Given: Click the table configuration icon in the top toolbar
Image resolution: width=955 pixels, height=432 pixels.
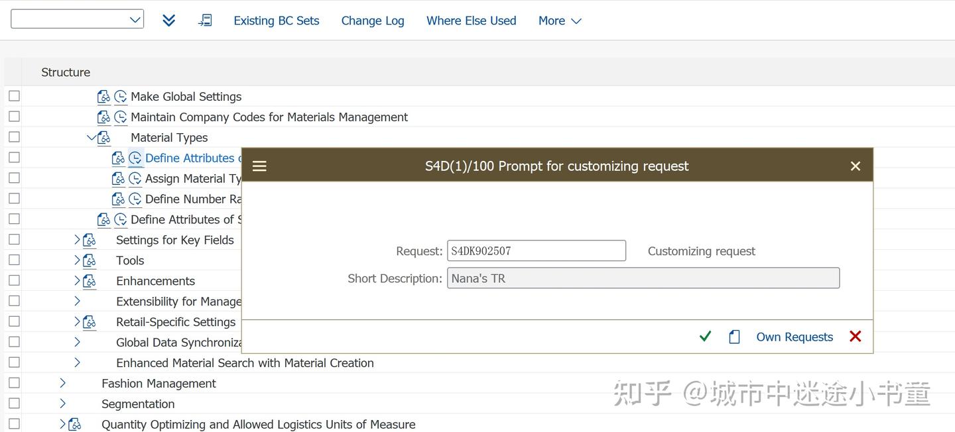Looking at the screenshot, I should (x=206, y=21).
